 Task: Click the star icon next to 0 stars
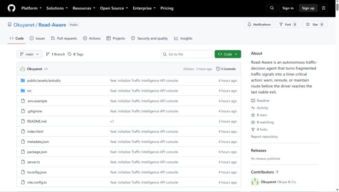pyautogui.click(x=253, y=115)
